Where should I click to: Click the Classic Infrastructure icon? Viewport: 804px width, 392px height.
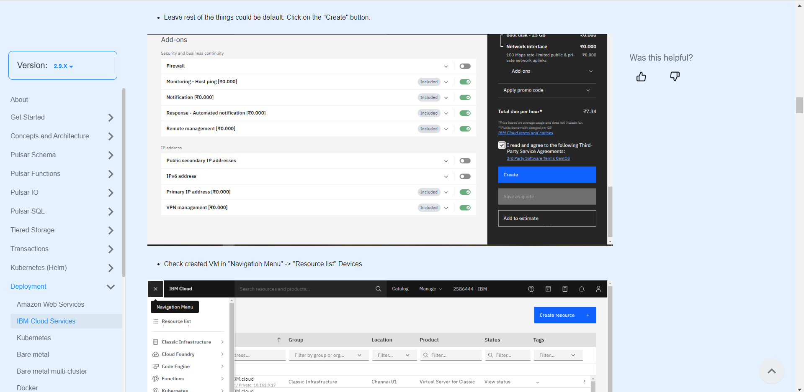(155, 342)
